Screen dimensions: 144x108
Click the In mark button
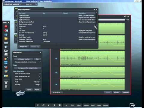point(66,105)
